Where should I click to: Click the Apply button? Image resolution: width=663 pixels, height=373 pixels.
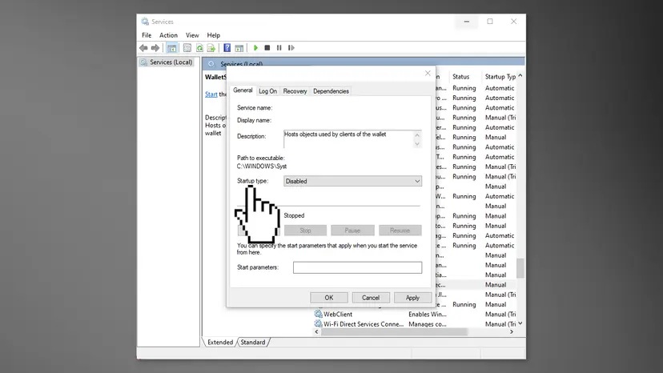coord(412,298)
